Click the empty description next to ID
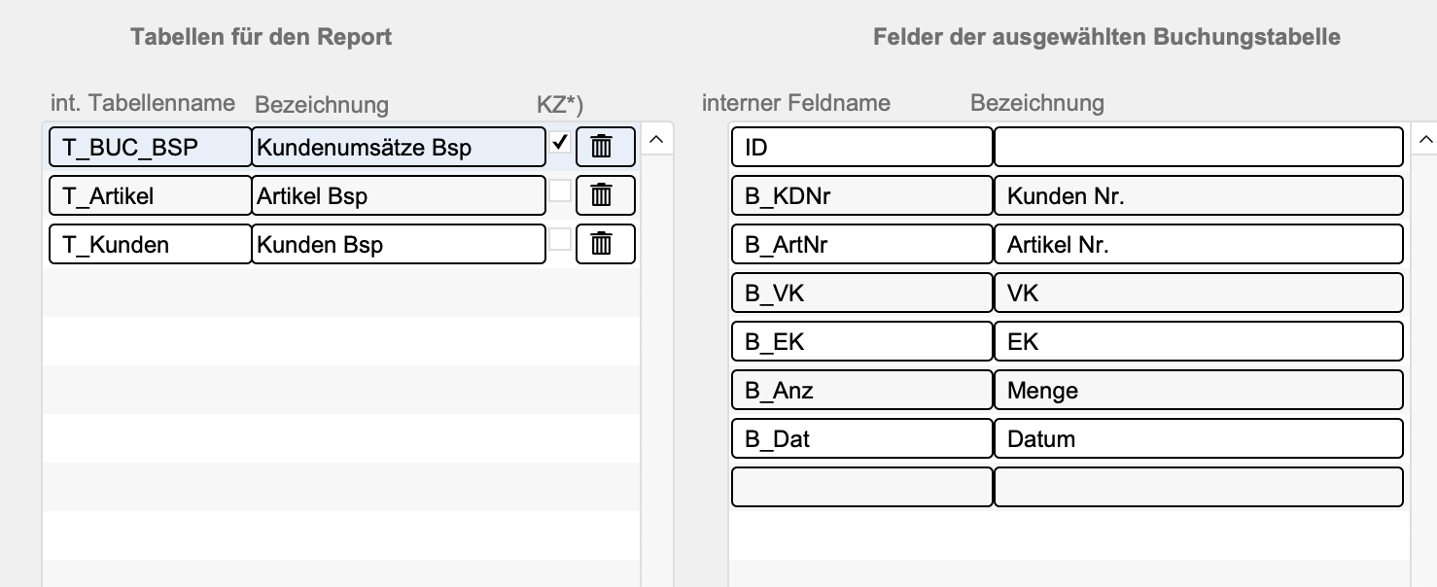Image resolution: width=1437 pixels, height=587 pixels. click(x=1198, y=147)
